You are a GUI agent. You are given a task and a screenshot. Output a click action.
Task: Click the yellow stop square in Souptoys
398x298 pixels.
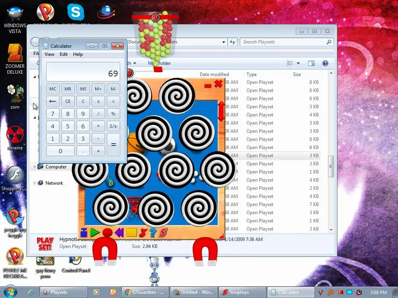click(x=131, y=232)
